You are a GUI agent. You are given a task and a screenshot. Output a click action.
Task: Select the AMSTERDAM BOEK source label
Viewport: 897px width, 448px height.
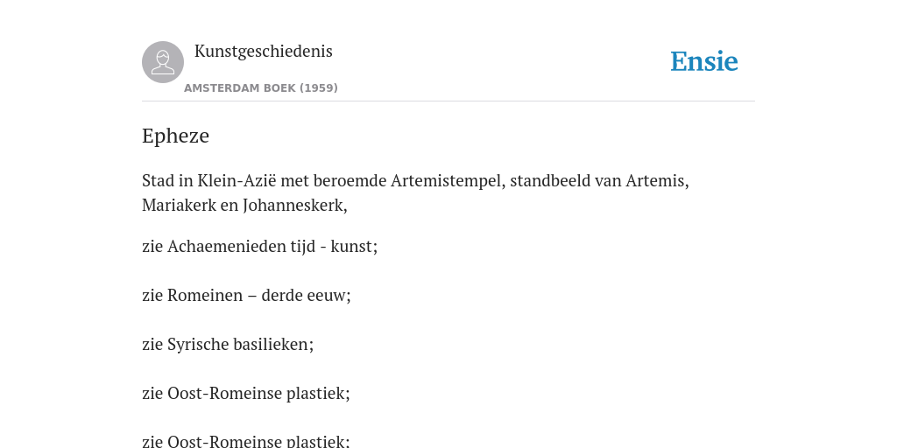[240, 88]
